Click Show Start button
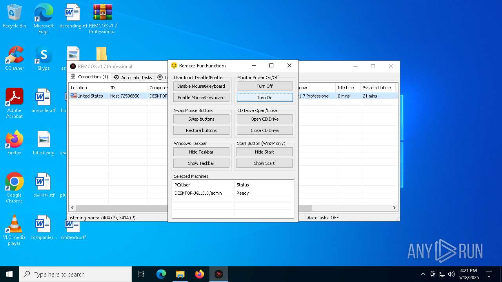502x282 pixels. point(265,163)
